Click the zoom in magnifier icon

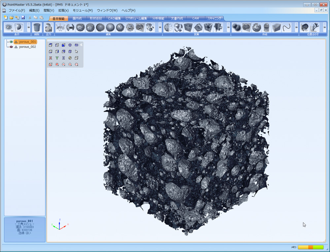click(70, 64)
